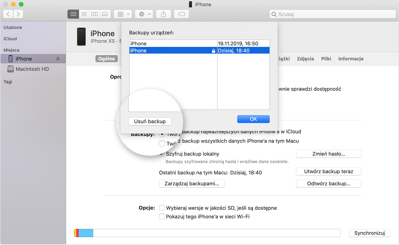Click the Share toolbar icon
The image size is (399, 245).
click(x=163, y=14)
